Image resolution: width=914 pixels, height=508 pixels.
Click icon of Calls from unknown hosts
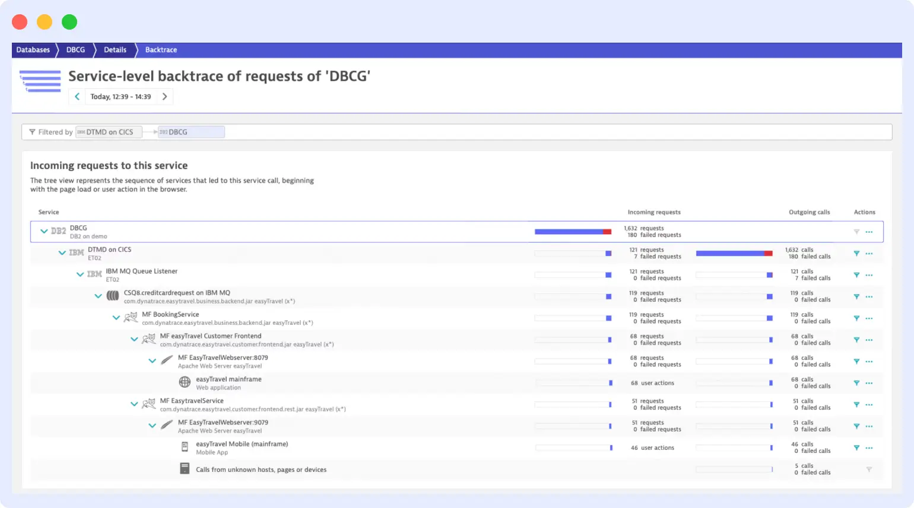[x=185, y=469]
